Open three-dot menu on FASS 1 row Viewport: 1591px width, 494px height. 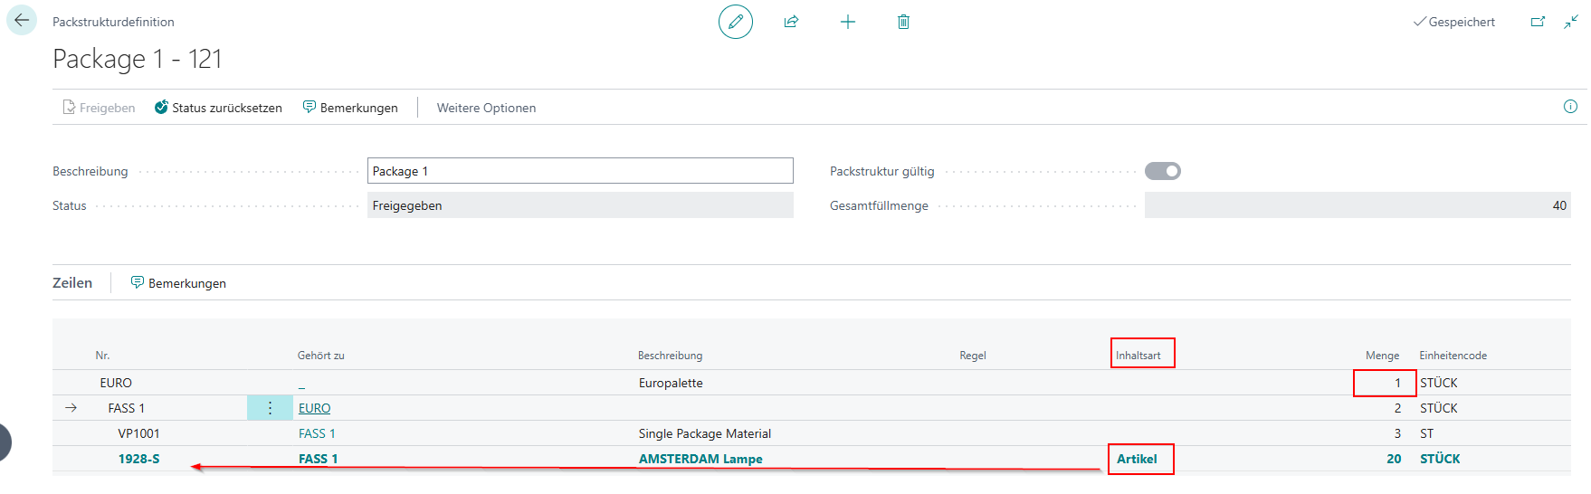pos(270,408)
